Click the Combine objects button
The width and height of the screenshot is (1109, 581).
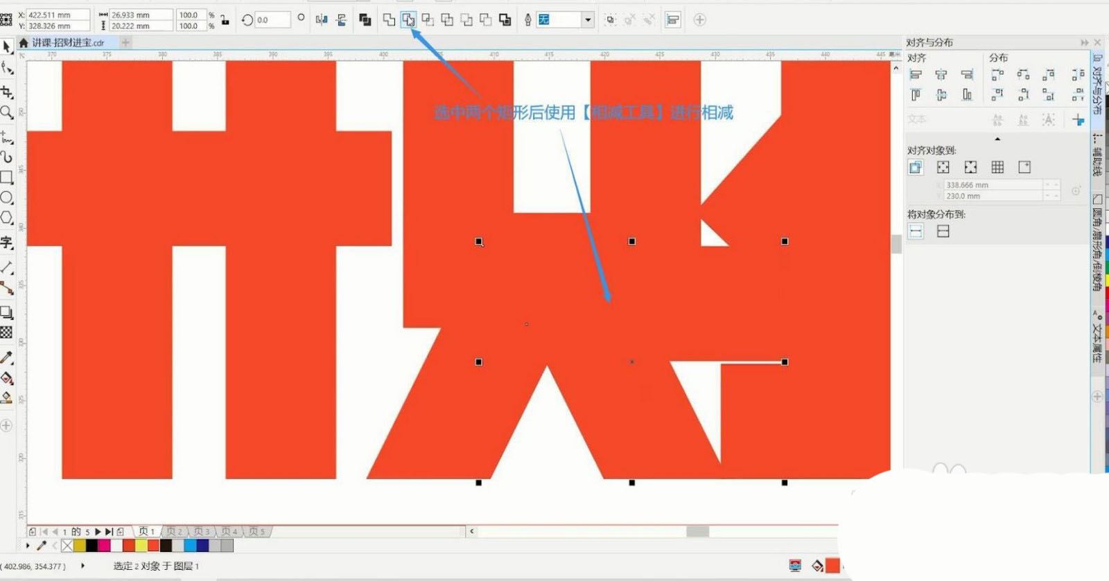[x=365, y=19]
